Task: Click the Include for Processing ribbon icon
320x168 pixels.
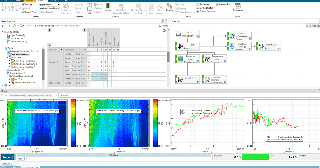Action: [x=66, y=8]
